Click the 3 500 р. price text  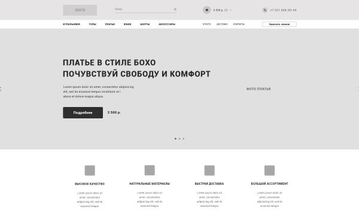coord(114,112)
